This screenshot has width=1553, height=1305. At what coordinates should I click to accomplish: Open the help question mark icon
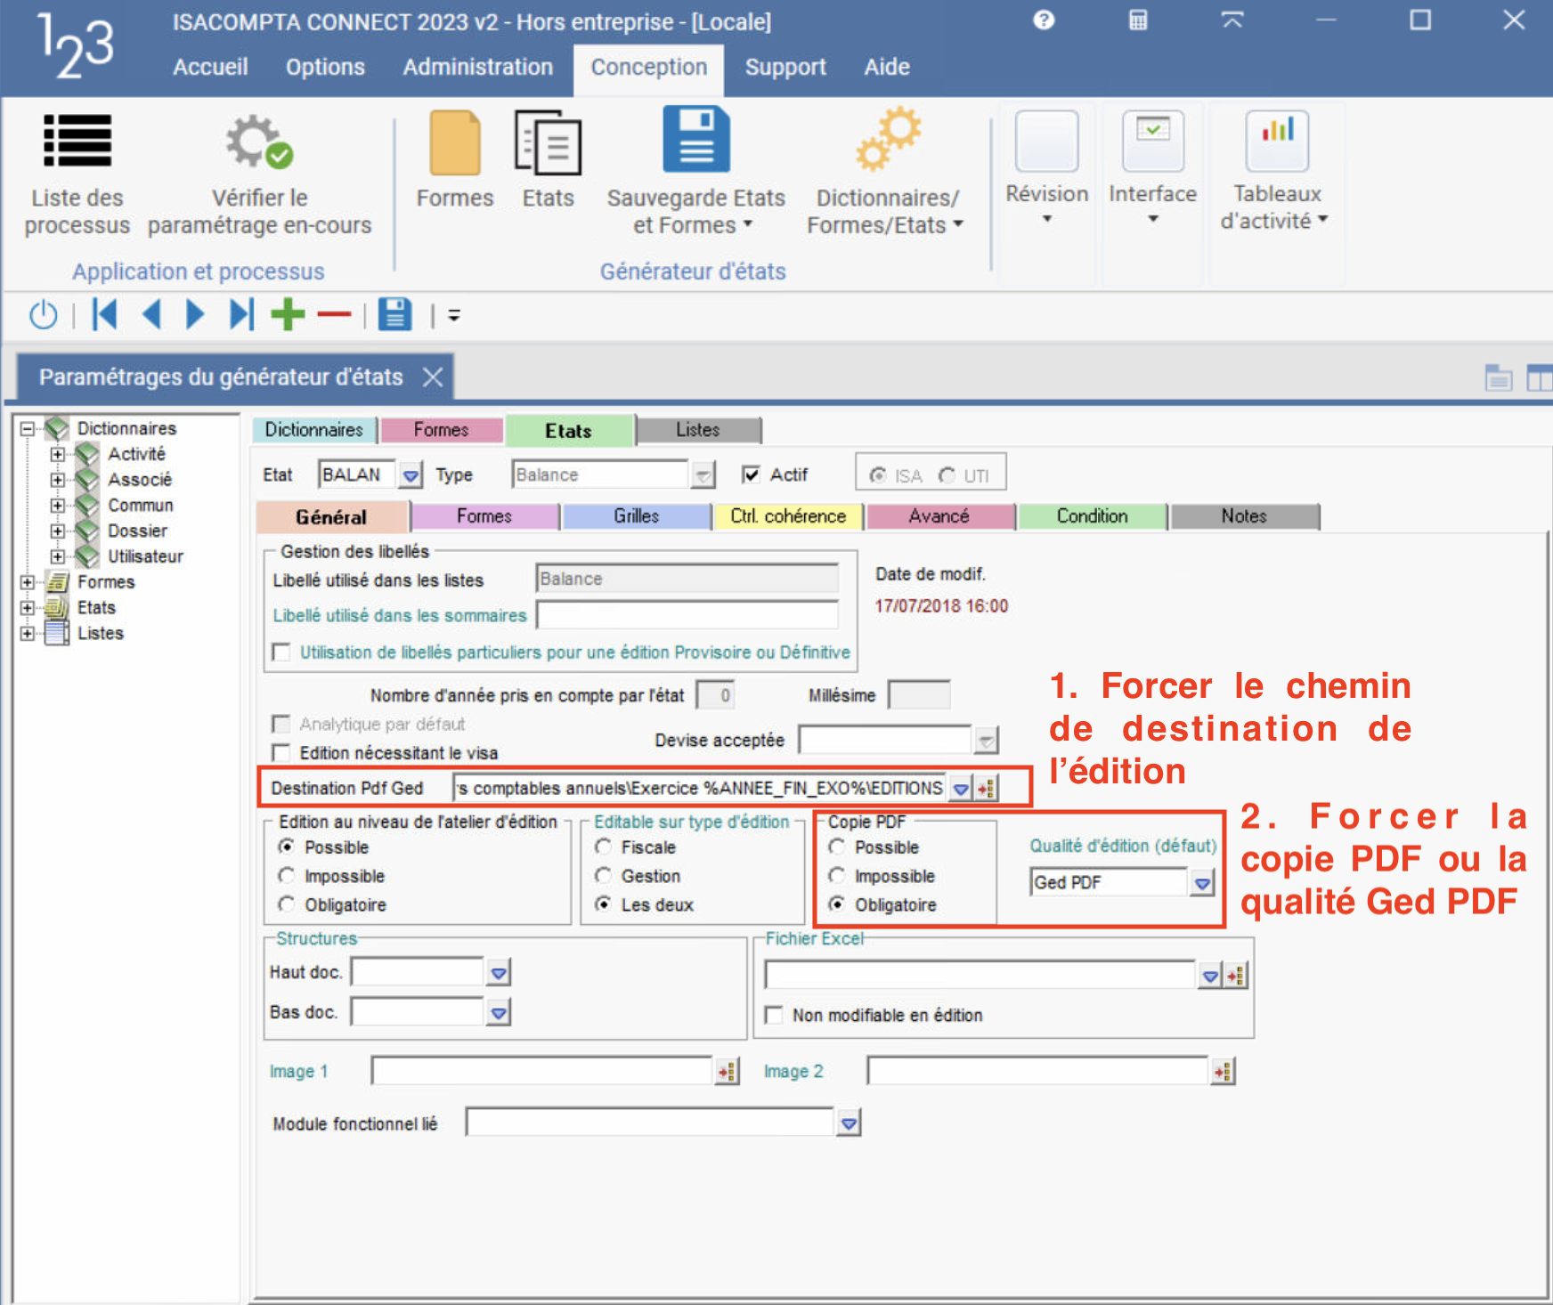pos(1044,20)
